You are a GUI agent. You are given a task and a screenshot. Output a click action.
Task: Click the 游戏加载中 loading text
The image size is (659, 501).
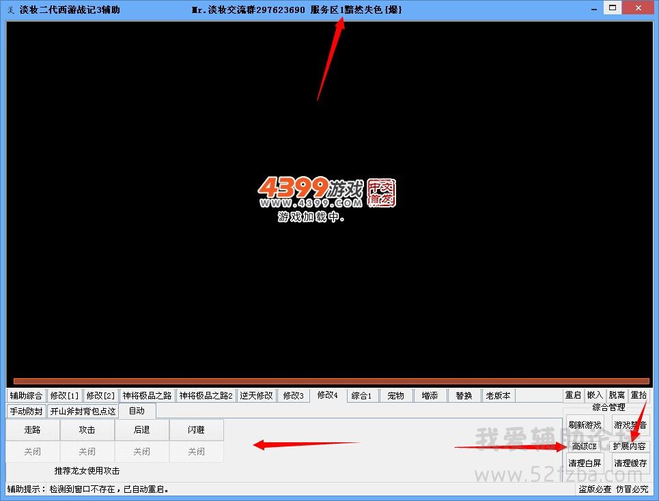[x=311, y=216]
